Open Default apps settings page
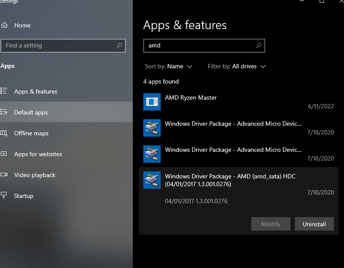This screenshot has height=268, width=344. tap(66, 112)
